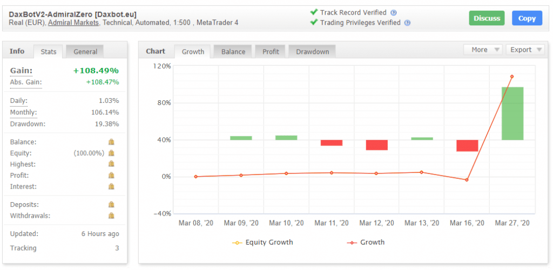Click the 120% y-axis label
The image size is (553, 270).
[x=162, y=66]
